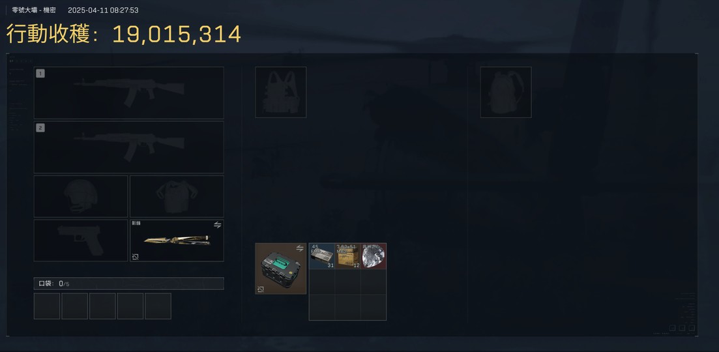The height and width of the screenshot is (352, 719).
Task: Click the pocket capacity bar showing 0/5
Action: [x=129, y=284]
